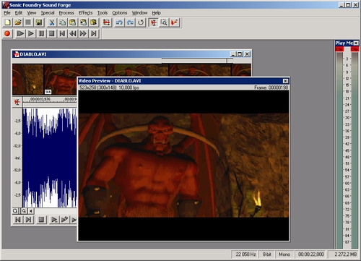
Task: Undo the last action with blue arrow
Action: (119, 22)
